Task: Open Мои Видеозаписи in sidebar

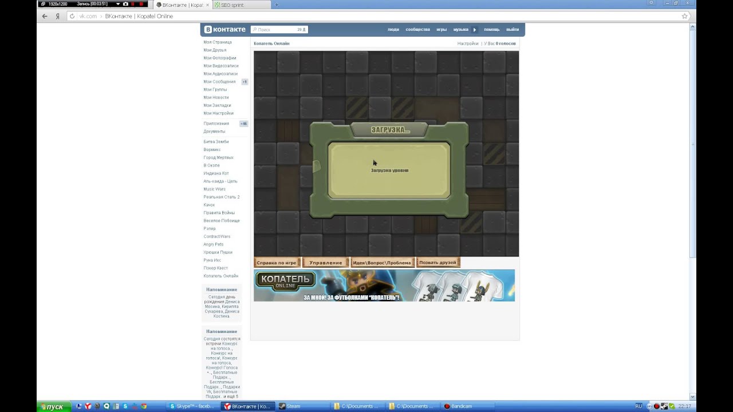Action: point(221,66)
